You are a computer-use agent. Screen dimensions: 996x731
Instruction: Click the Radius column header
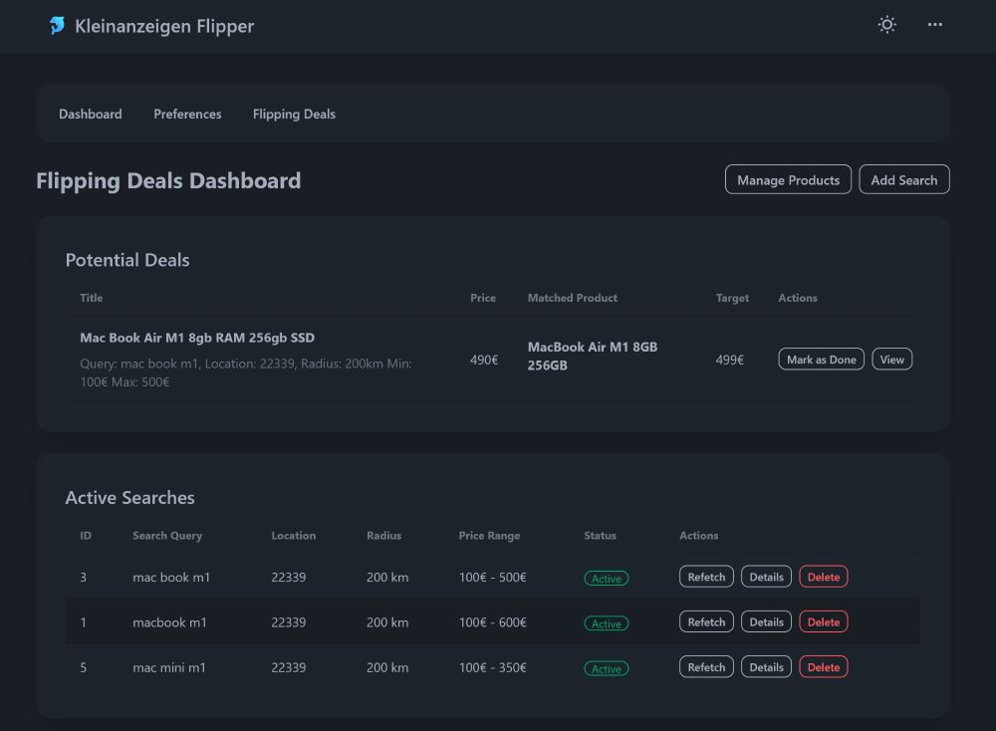383,536
